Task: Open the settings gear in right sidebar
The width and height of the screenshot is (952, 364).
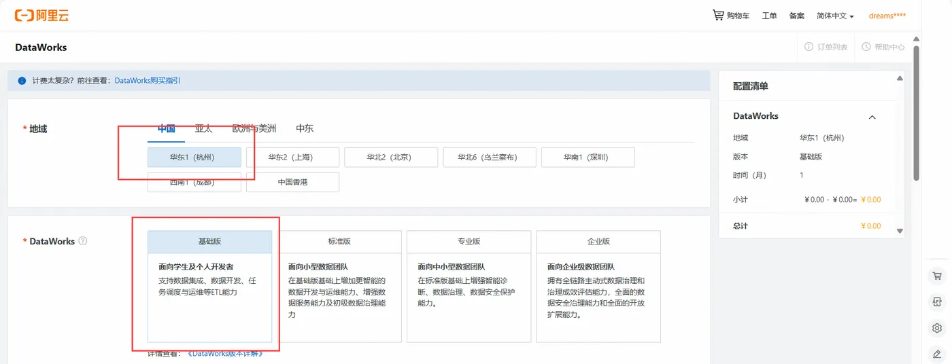Action: point(937,329)
